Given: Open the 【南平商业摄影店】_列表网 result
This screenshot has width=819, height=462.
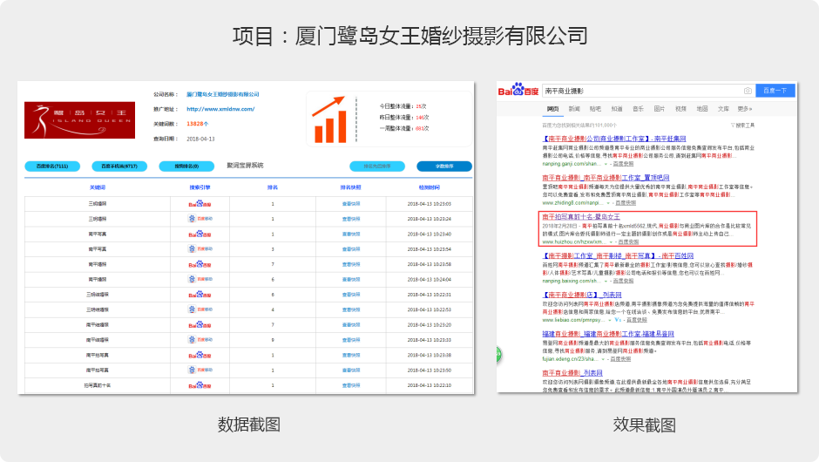Looking at the screenshot, I should (x=582, y=295).
